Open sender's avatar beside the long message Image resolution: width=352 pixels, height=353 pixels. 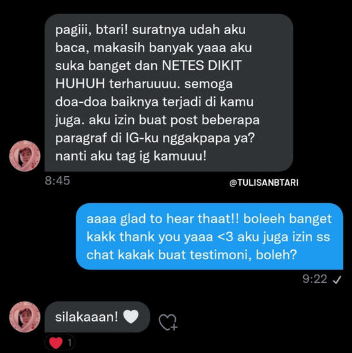coord(24,156)
